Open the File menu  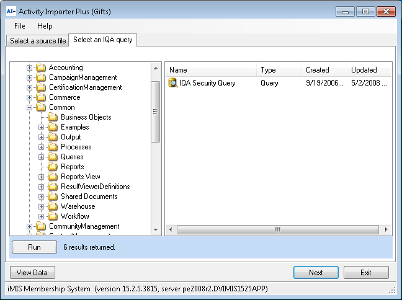20,26
